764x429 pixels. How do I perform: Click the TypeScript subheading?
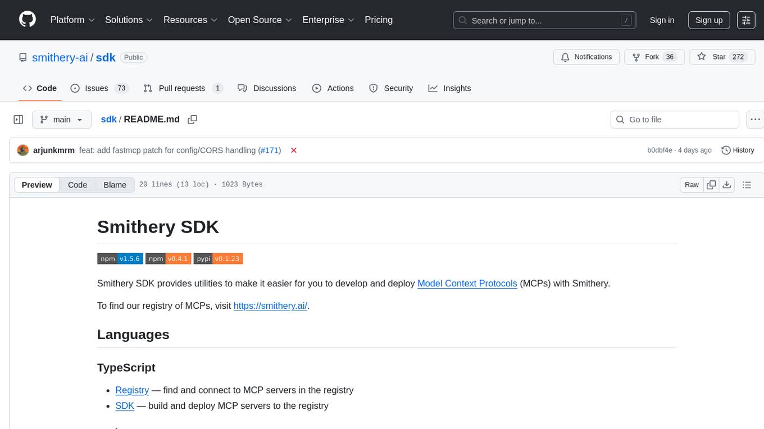coord(126,368)
